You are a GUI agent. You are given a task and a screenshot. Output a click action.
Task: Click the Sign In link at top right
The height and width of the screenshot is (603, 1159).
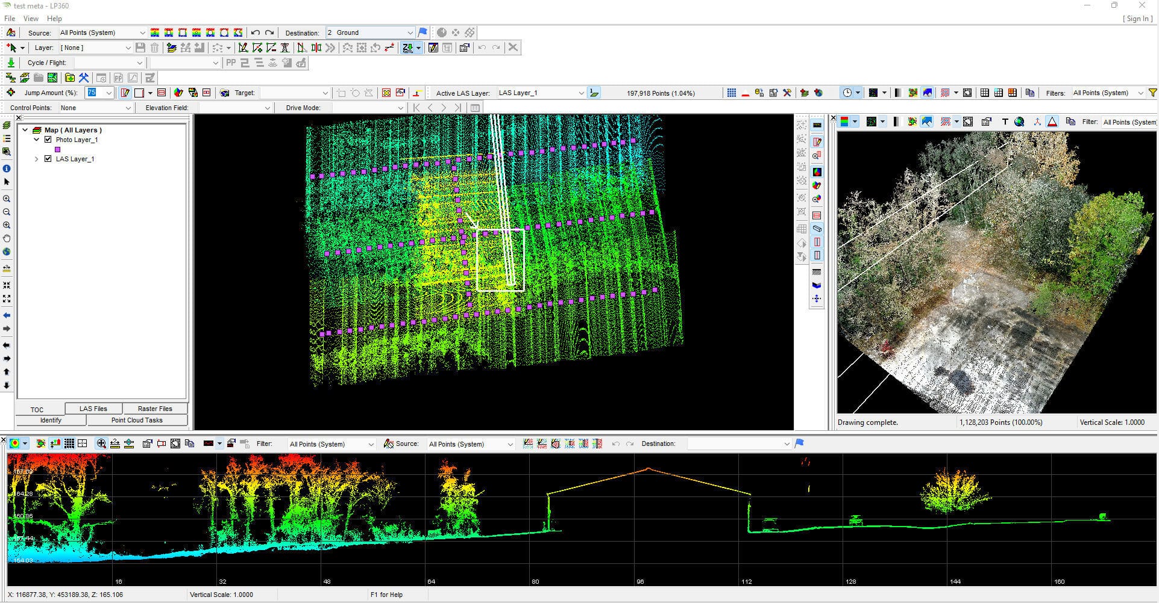click(1137, 18)
